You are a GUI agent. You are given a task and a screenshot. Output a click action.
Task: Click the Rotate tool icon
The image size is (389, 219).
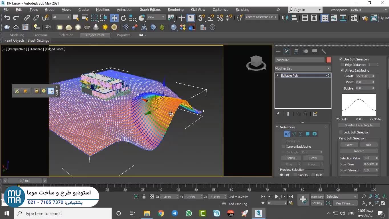[x=123, y=18]
